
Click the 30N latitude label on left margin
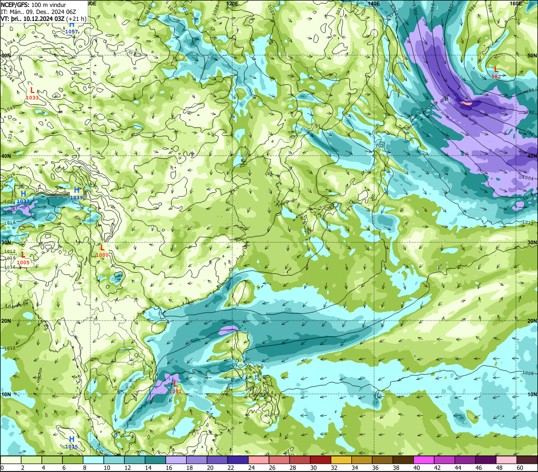point(6,243)
